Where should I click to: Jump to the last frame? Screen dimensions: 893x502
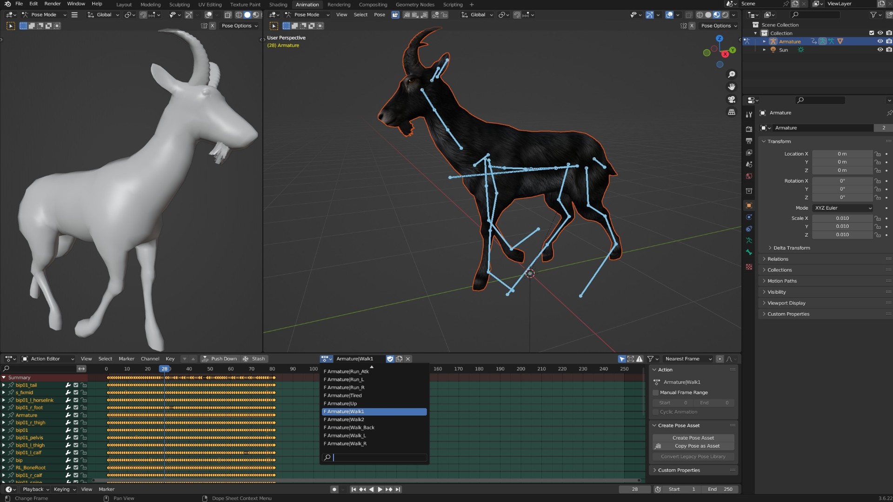click(398, 489)
